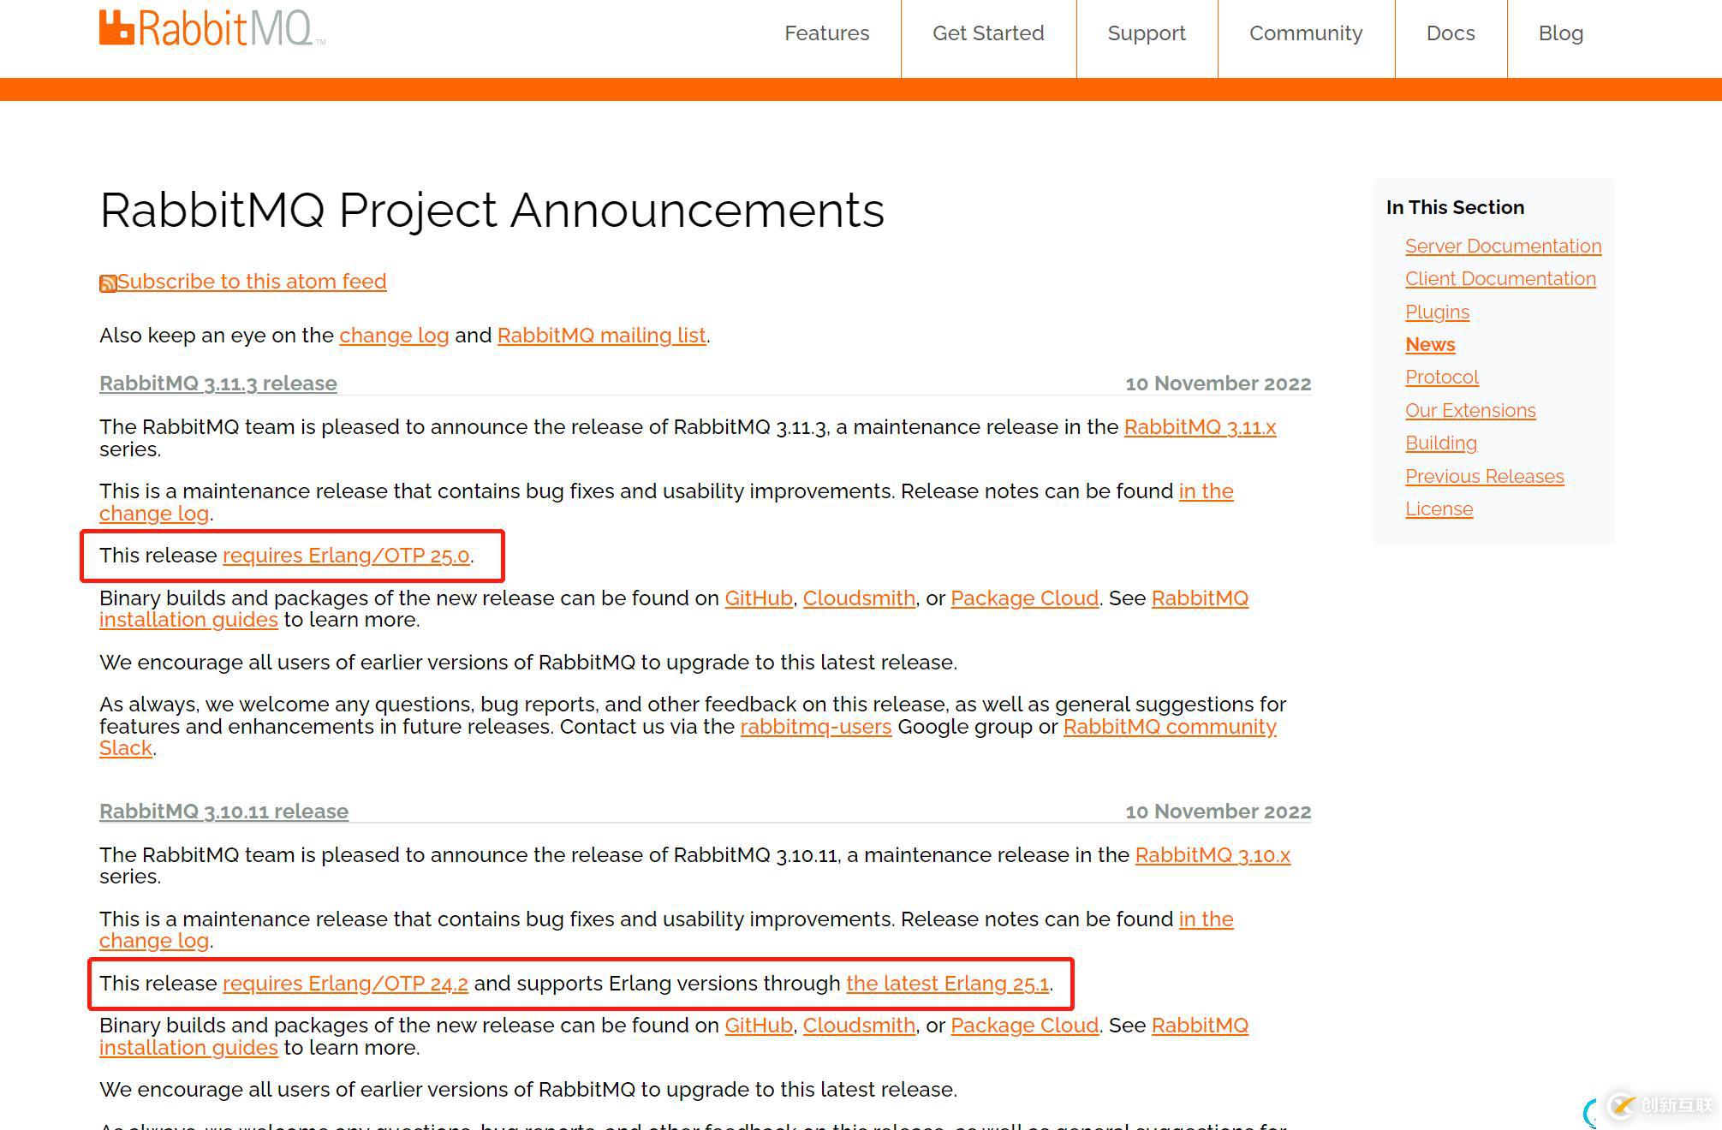Select Community in the top navigation
The image size is (1722, 1130).
[x=1305, y=33]
